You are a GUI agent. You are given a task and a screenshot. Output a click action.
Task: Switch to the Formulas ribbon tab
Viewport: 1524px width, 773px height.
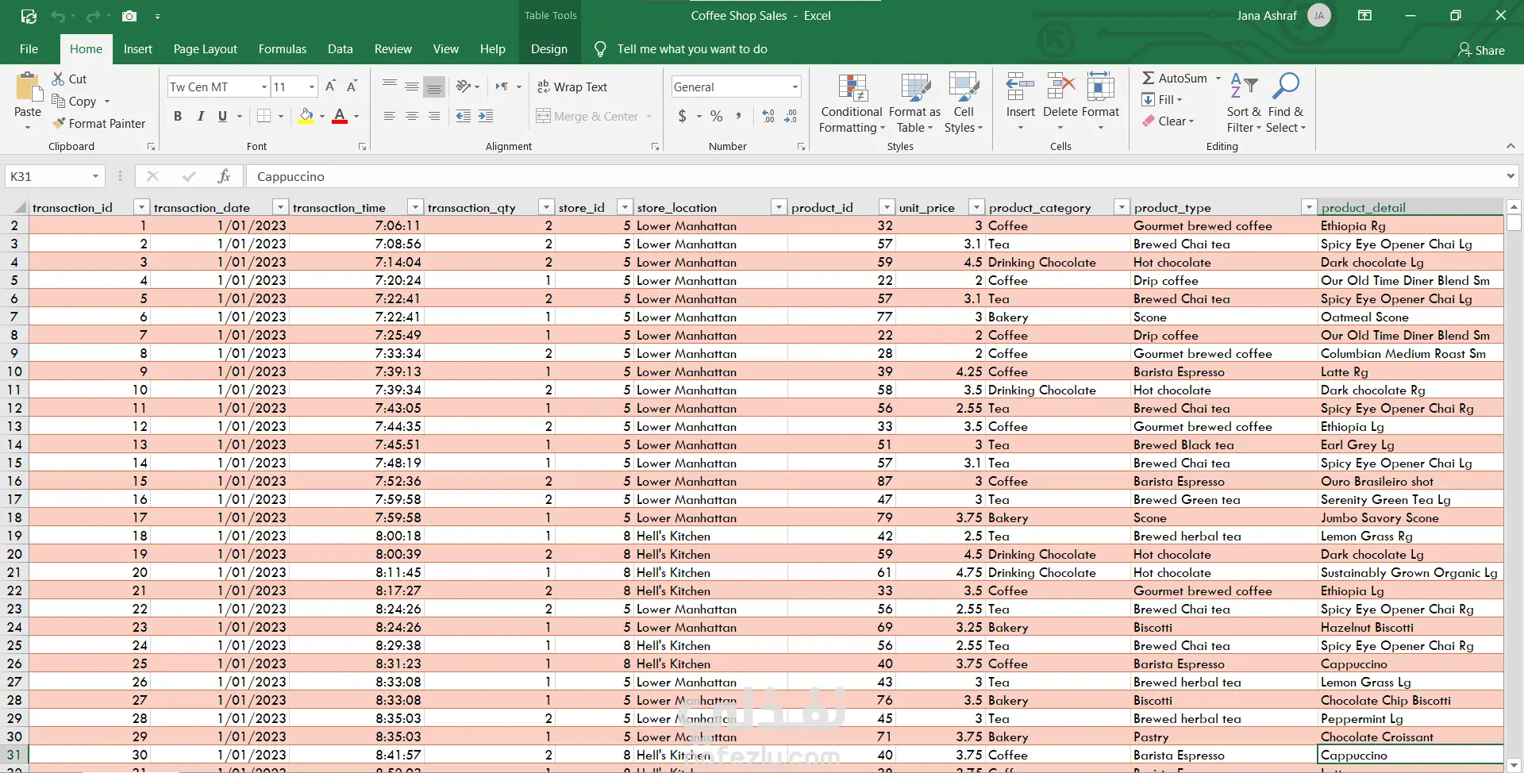[x=282, y=49]
